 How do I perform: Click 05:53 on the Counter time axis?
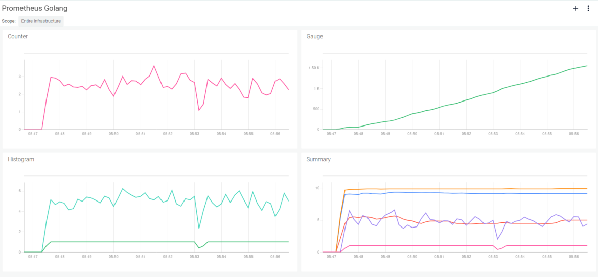coord(195,134)
